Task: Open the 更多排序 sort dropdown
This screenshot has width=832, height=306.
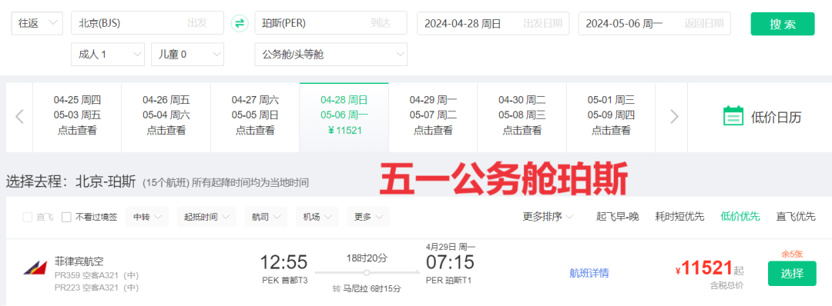Action: click(x=548, y=217)
